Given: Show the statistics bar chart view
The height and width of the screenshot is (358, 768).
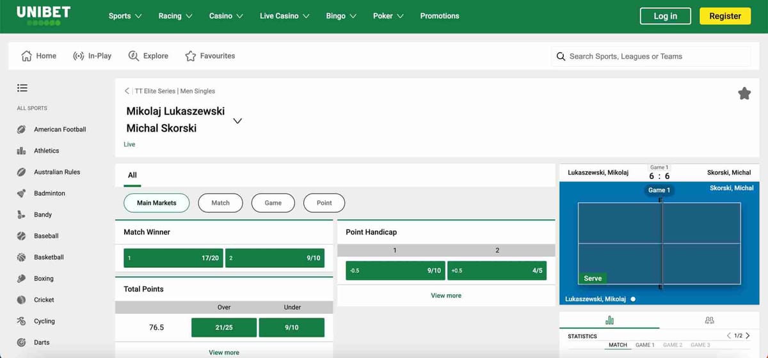Looking at the screenshot, I should coord(609,320).
